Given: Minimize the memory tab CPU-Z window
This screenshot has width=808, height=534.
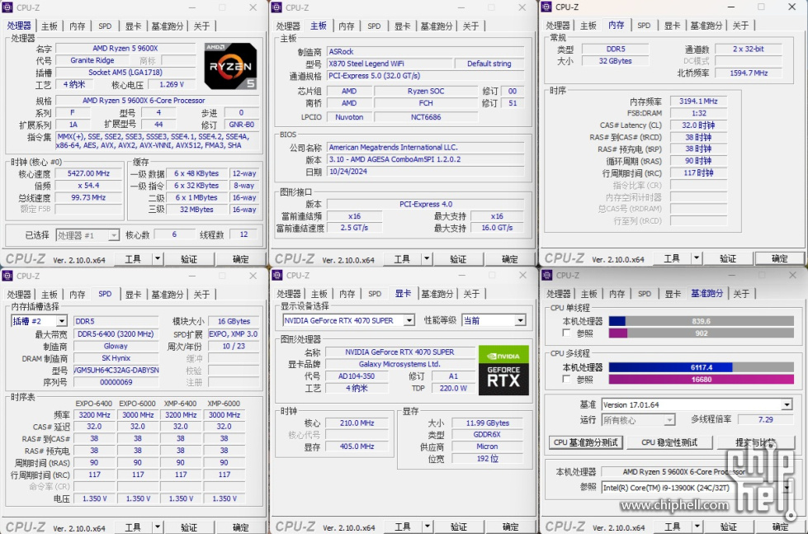Looking at the screenshot, I should point(730,7).
